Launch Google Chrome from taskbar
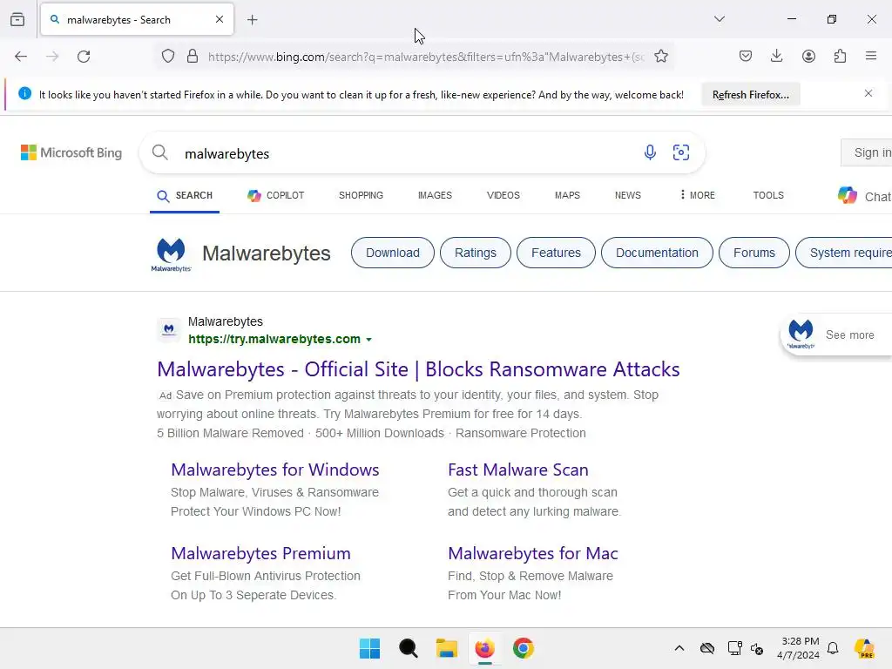Screen dimensions: 892x669 click(524, 648)
